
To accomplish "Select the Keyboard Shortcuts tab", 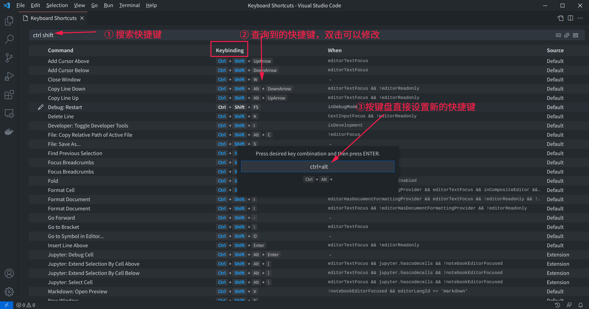I will tap(53, 18).
